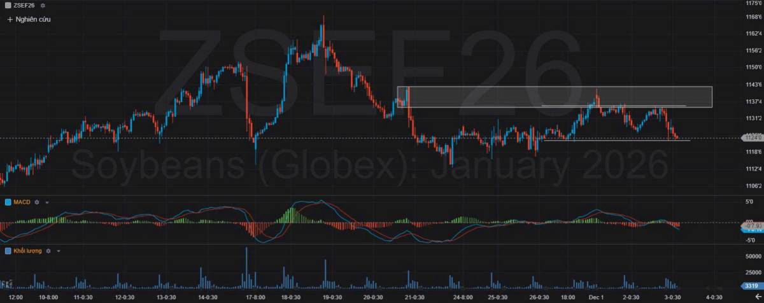Open the MACD indicator settings gear
The width and height of the screenshot is (764, 303).
(x=37, y=202)
